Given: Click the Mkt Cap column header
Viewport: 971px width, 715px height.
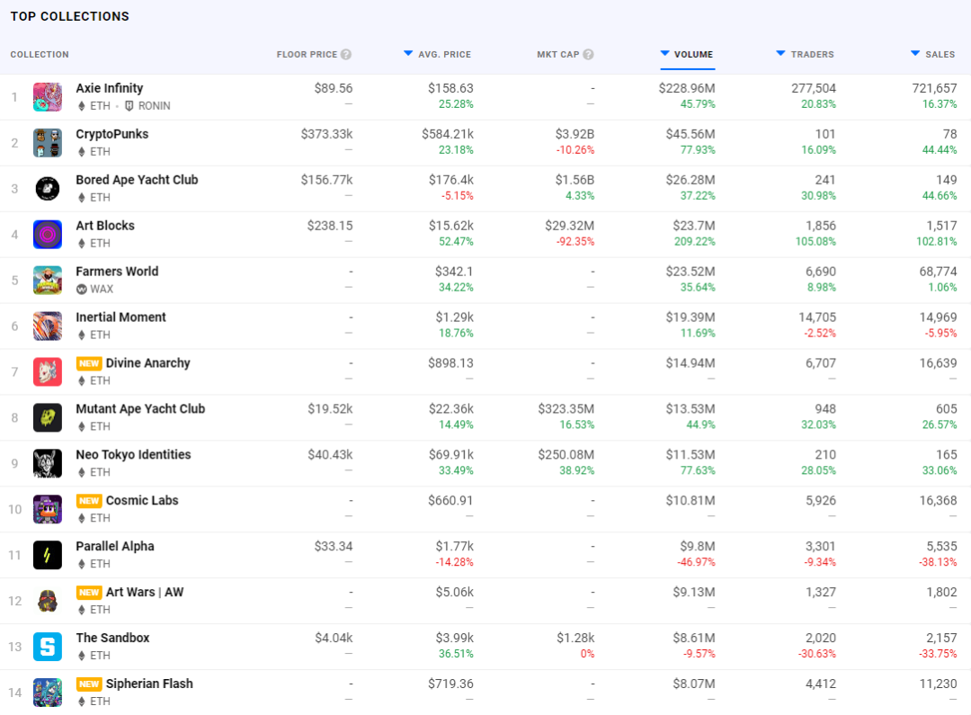Looking at the screenshot, I should pyautogui.click(x=558, y=55).
